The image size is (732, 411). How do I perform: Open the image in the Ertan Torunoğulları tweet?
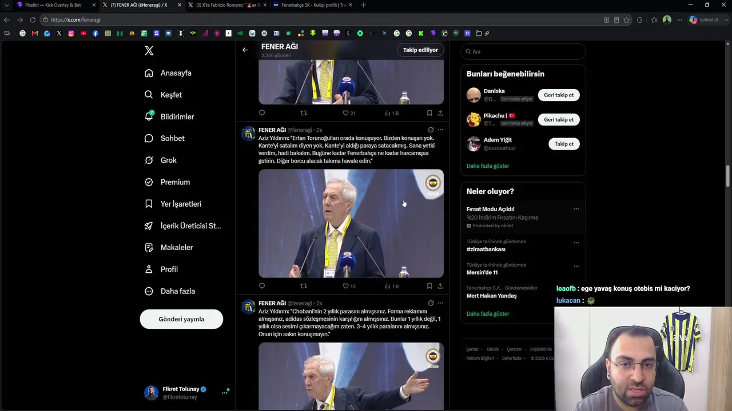pyautogui.click(x=351, y=224)
